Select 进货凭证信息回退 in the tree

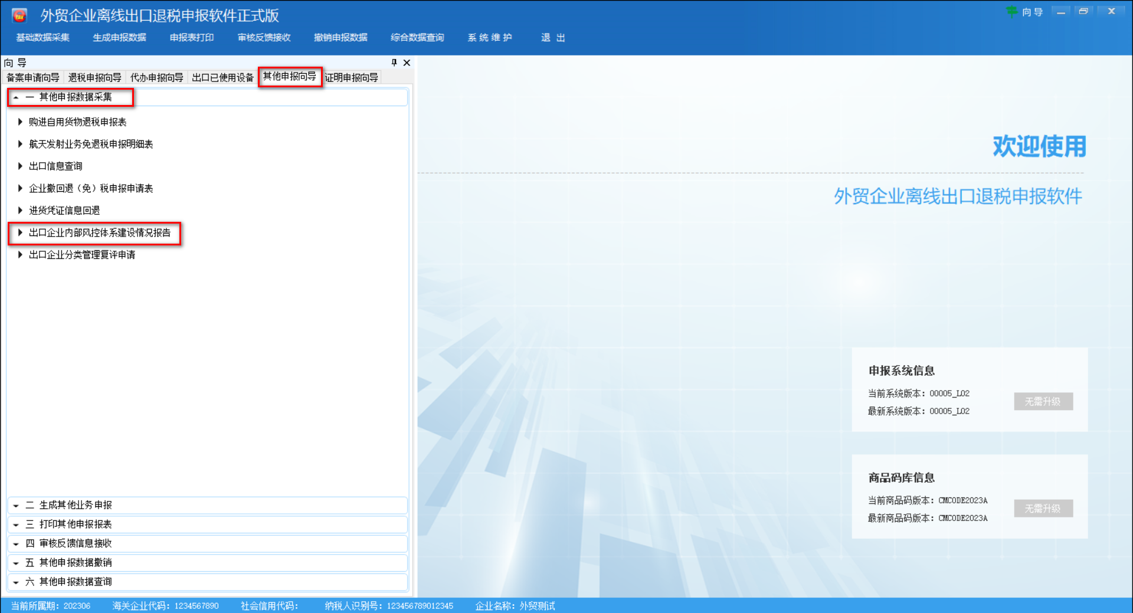pyautogui.click(x=64, y=210)
